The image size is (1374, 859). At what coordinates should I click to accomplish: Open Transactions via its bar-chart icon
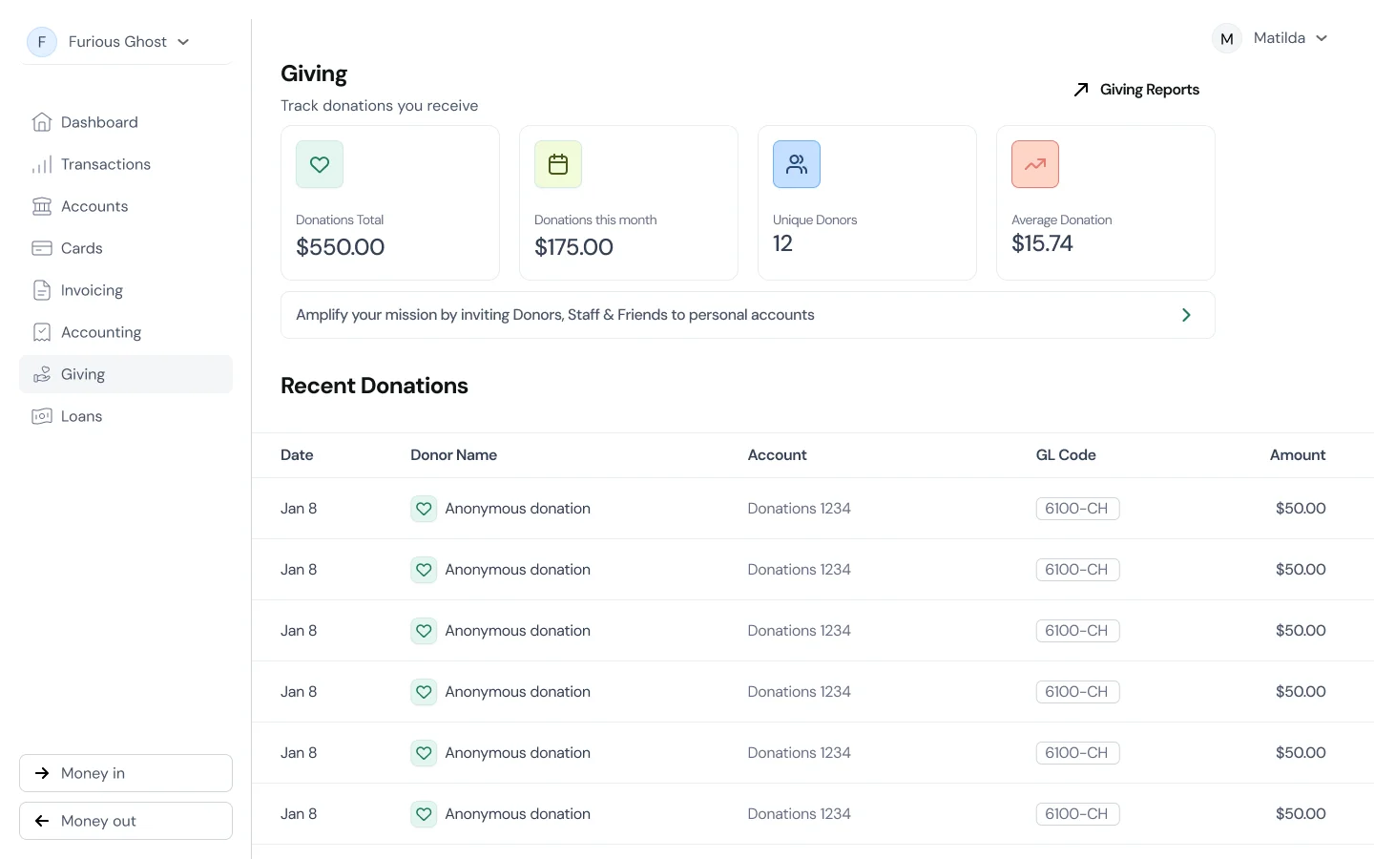pyautogui.click(x=42, y=164)
